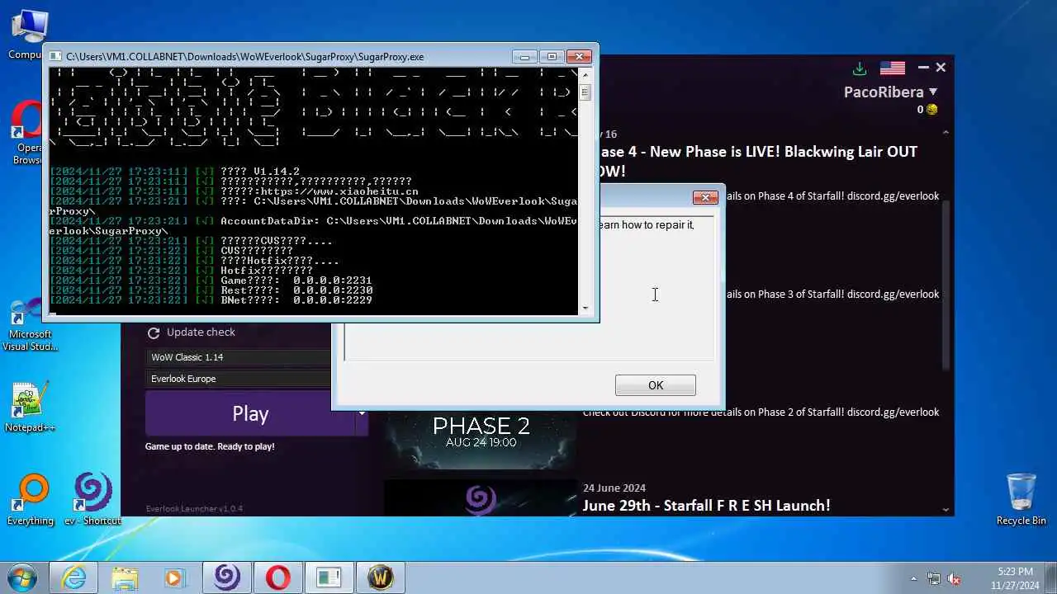
Task: Click the '24 June 2024' news date
Action: [x=614, y=488]
